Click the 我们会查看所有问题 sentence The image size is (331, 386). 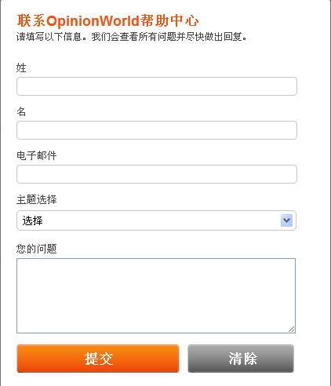click(x=169, y=37)
